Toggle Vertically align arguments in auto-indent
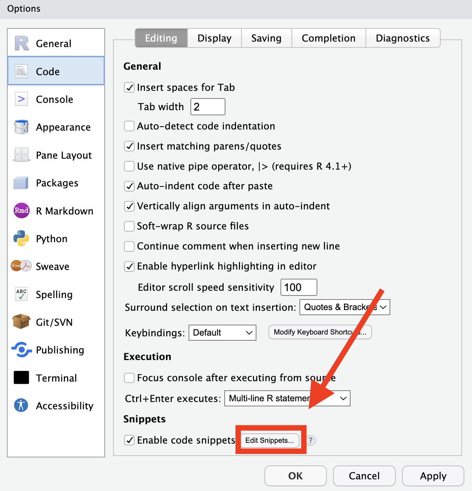472x491 pixels. (x=129, y=206)
